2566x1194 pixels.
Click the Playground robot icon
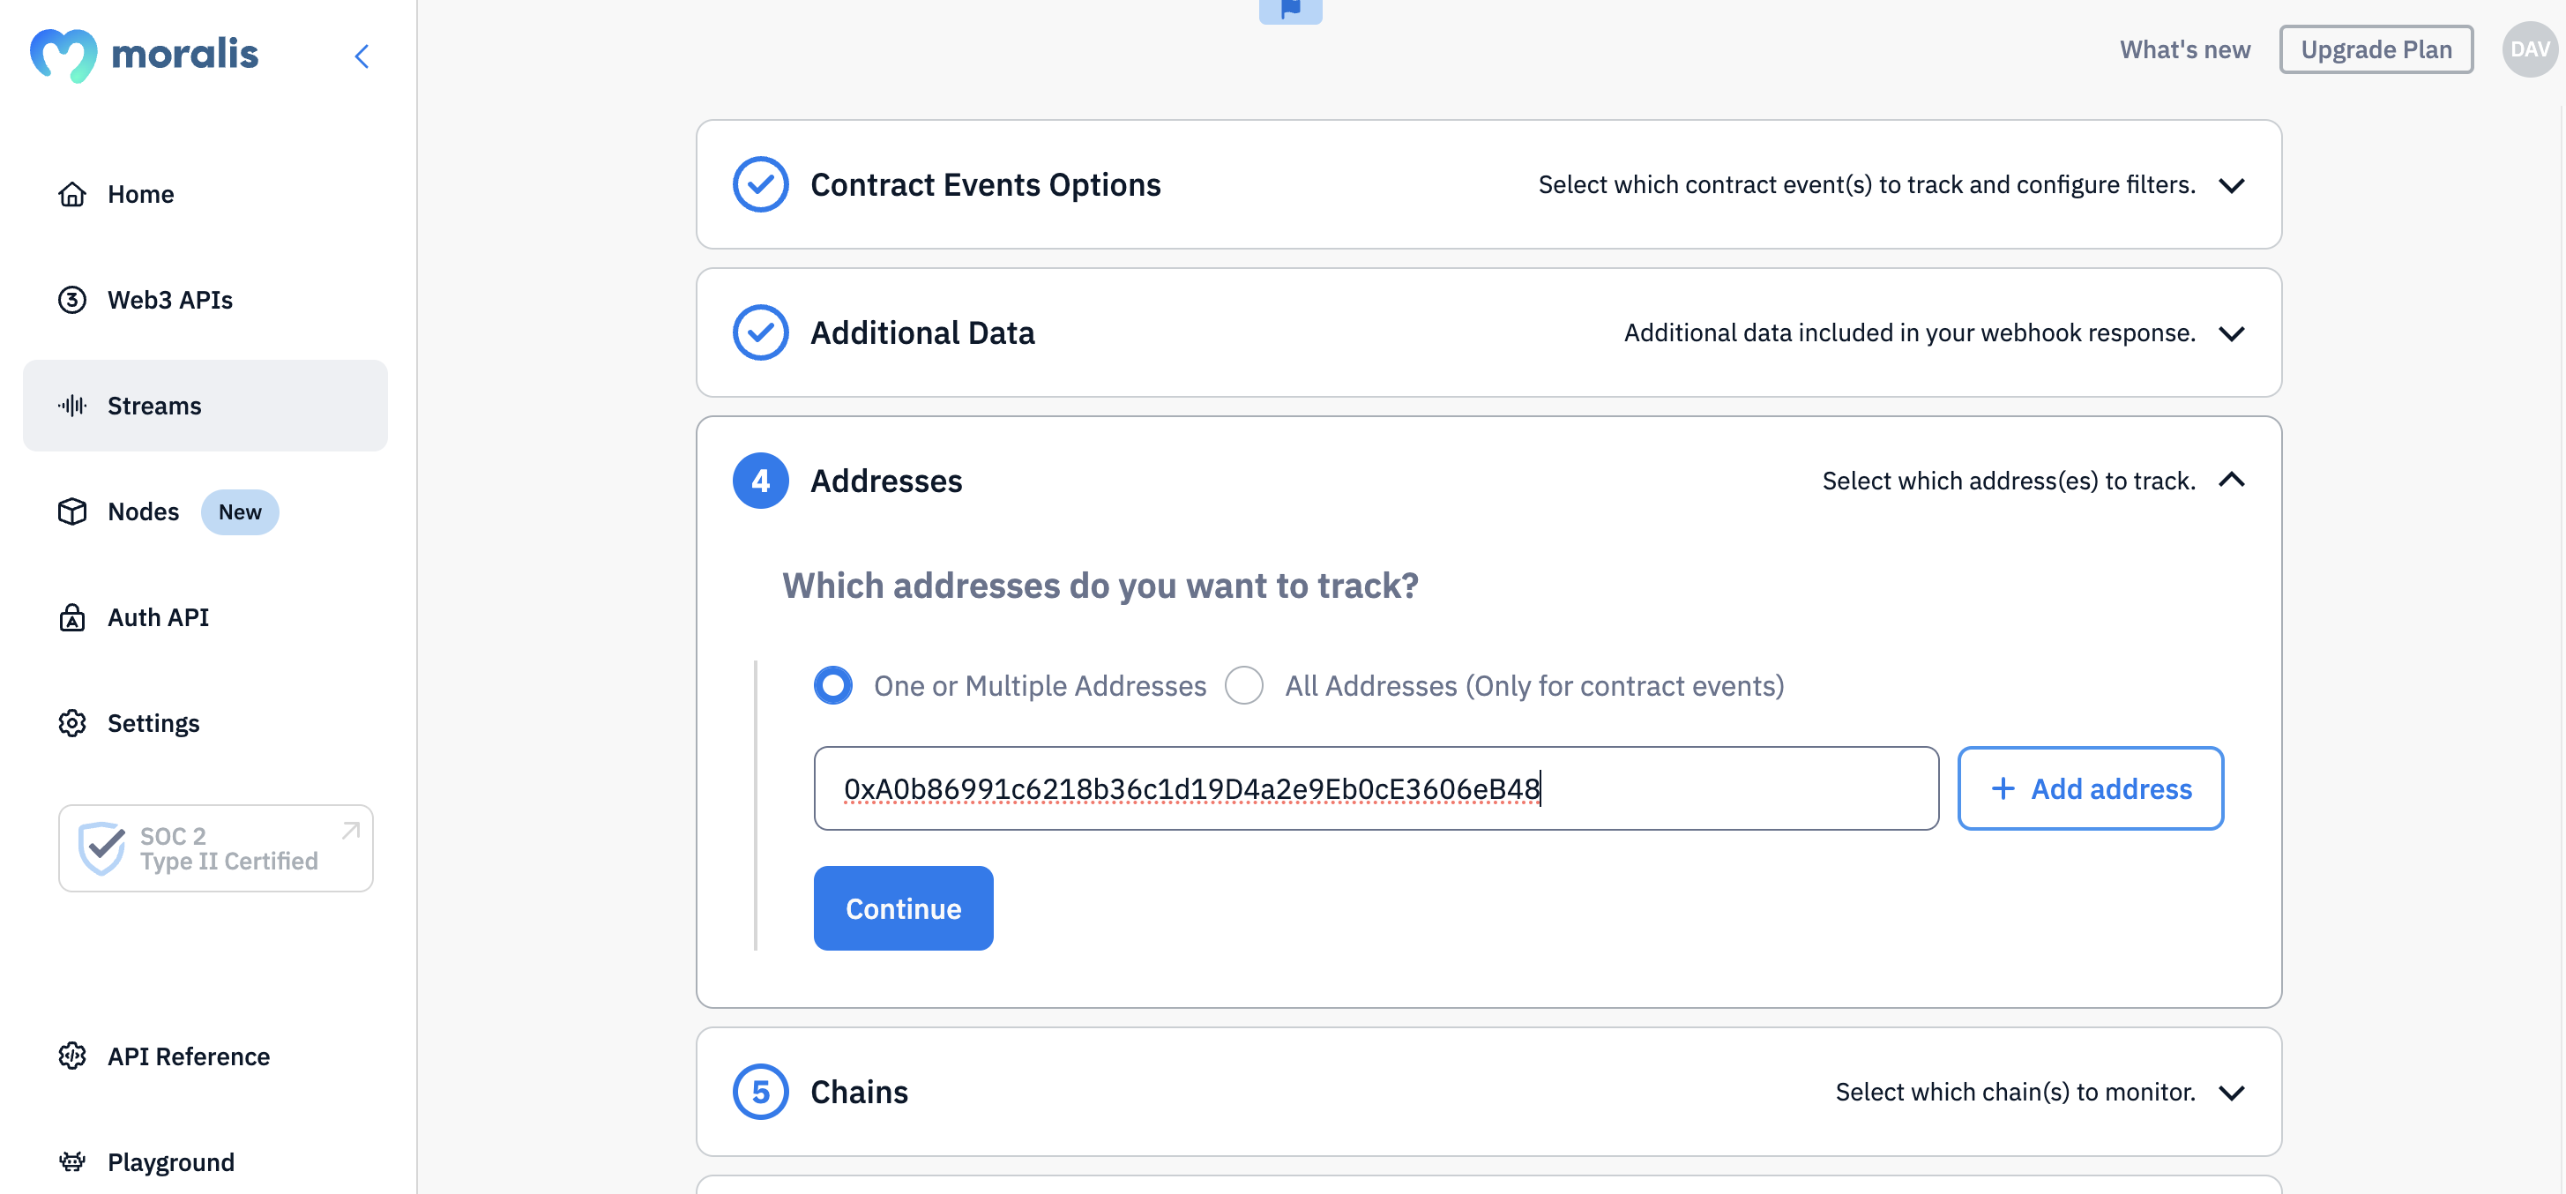71,1162
